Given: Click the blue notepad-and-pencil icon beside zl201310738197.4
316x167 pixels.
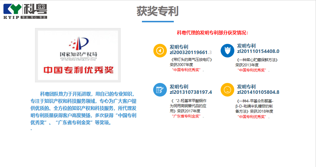Looking at the screenshot, I should [x=160, y=90].
